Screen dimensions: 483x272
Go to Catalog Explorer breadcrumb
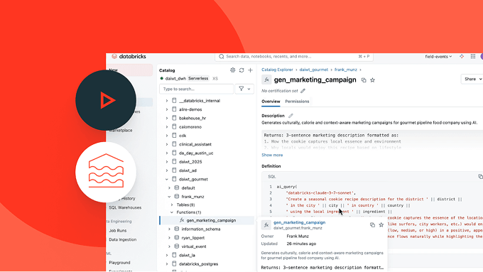click(277, 70)
